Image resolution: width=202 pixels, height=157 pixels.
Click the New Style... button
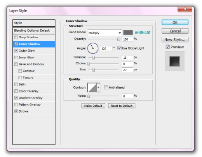click(175, 39)
